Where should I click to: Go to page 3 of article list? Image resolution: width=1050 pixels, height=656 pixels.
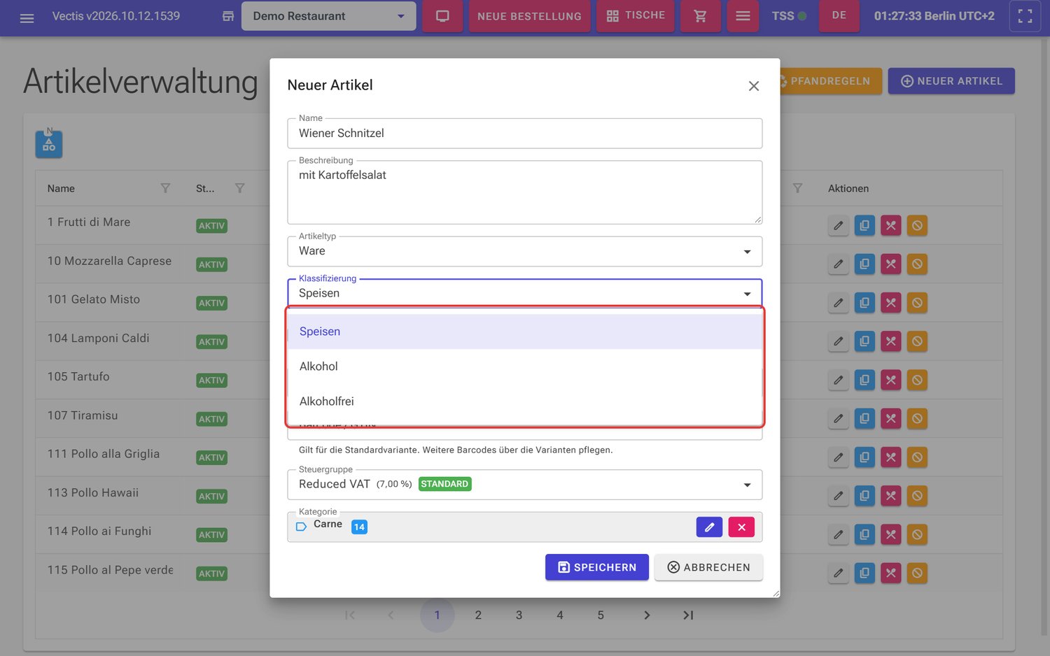519,615
